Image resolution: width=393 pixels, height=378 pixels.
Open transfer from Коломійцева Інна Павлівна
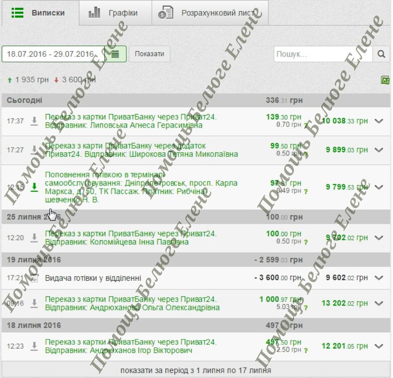pos(131,238)
